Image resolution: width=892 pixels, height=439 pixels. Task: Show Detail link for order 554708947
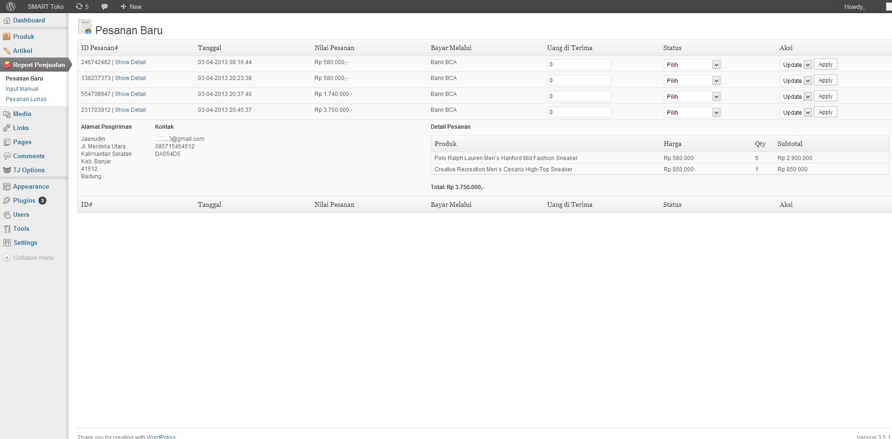coord(130,94)
